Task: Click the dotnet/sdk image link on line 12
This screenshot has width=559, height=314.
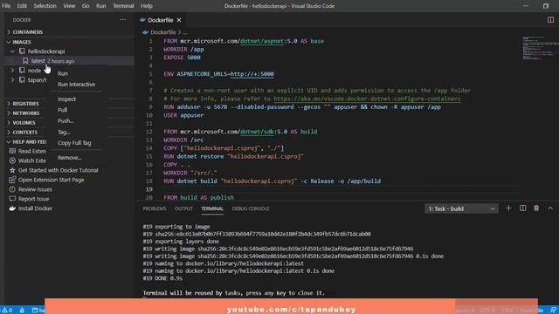Action: [x=257, y=132]
